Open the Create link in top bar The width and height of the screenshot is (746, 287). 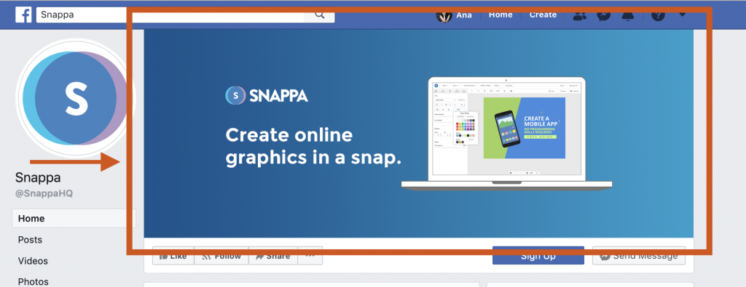coord(543,15)
